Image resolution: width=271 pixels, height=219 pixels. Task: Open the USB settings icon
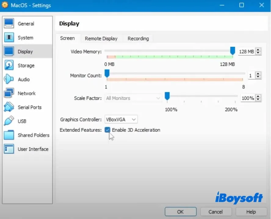9,121
